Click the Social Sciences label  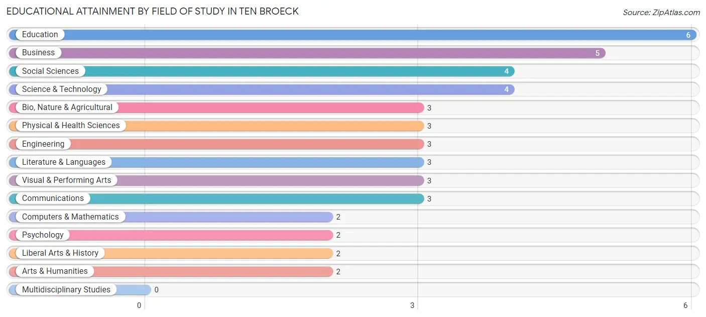click(50, 71)
